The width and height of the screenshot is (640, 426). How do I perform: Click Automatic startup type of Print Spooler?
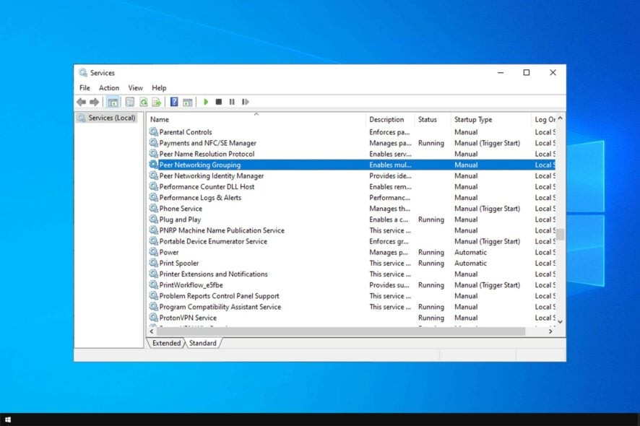coord(471,264)
